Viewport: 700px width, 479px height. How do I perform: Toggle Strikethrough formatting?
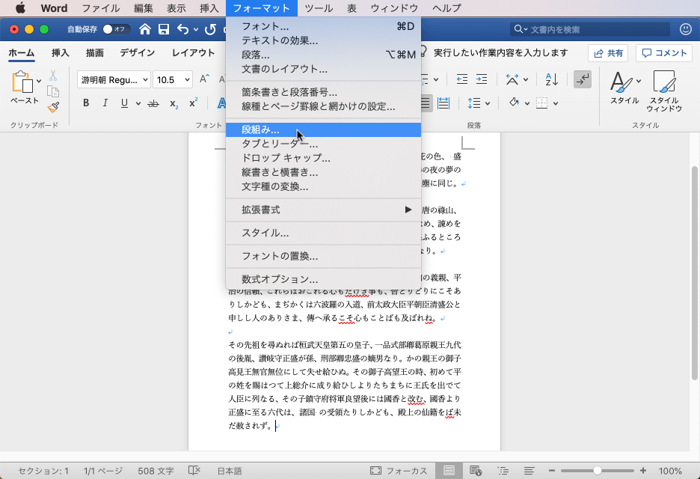pos(153,104)
